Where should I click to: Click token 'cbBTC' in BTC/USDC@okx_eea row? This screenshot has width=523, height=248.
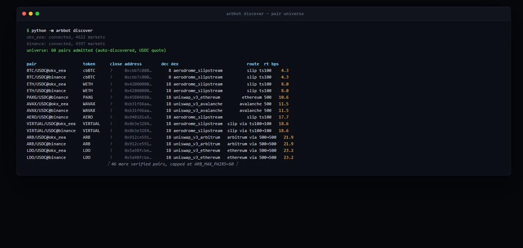point(89,70)
